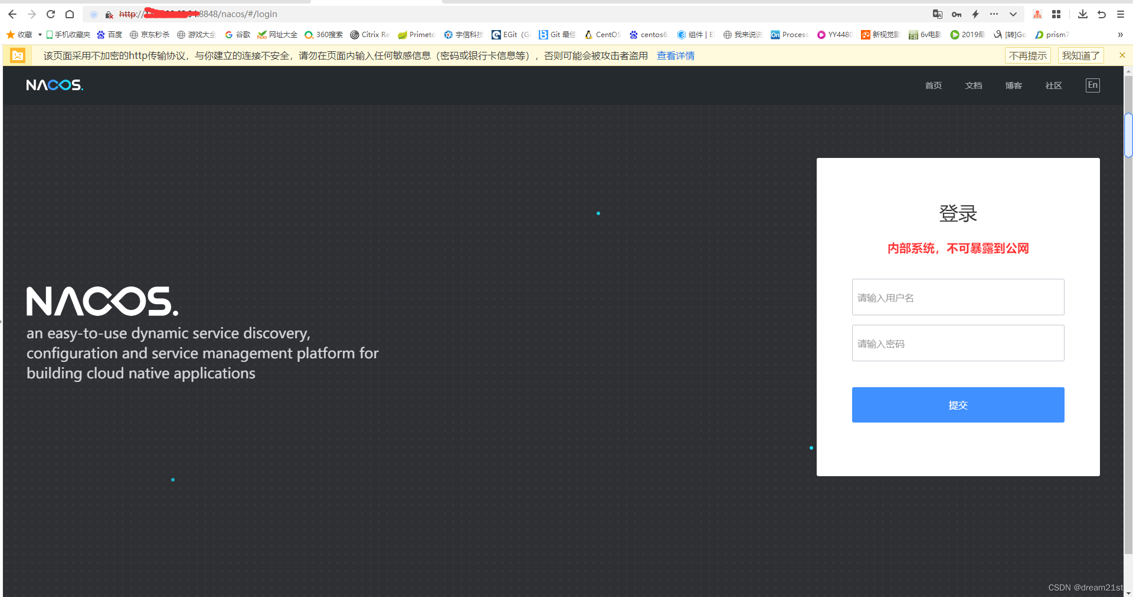
Task: Click the 我知道了 button
Action: [1081, 55]
